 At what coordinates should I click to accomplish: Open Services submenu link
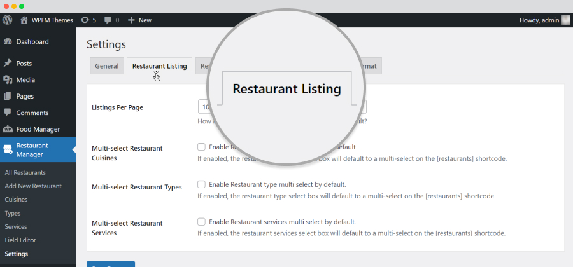pyautogui.click(x=16, y=226)
